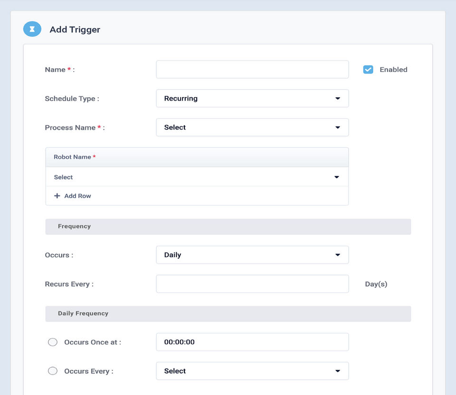
Task: Expand the Process Name dropdown
Action: pyautogui.click(x=252, y=128)
